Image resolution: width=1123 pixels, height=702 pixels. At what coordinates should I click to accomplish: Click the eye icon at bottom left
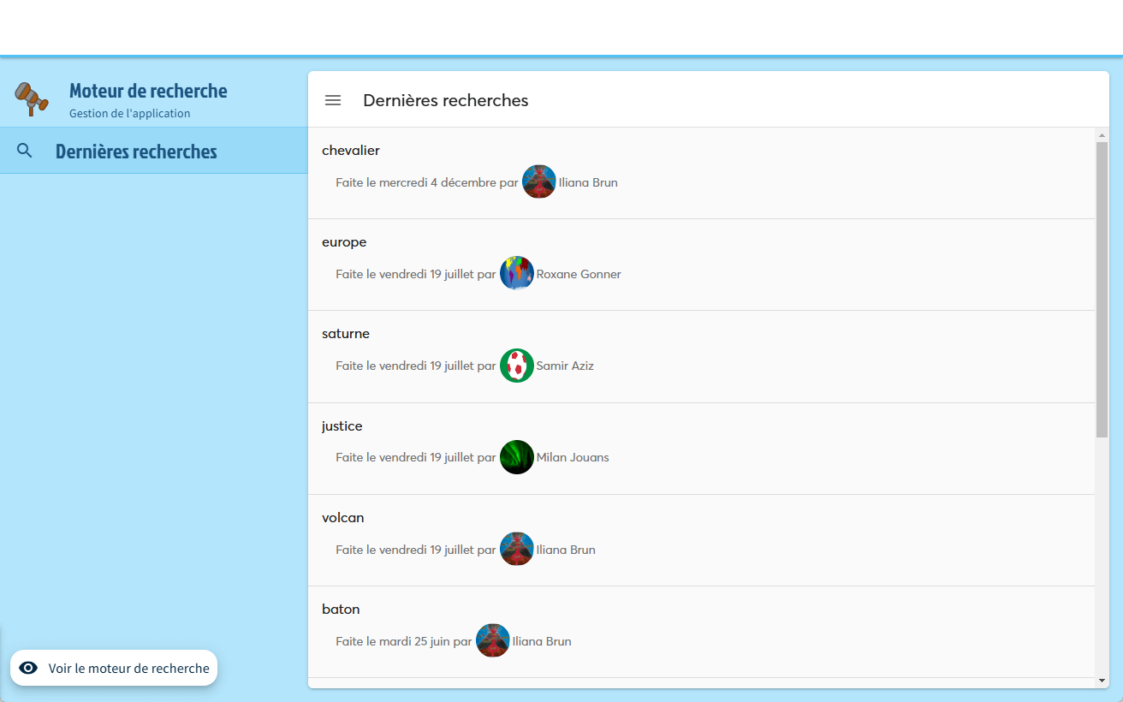click(x=28, y=668)
